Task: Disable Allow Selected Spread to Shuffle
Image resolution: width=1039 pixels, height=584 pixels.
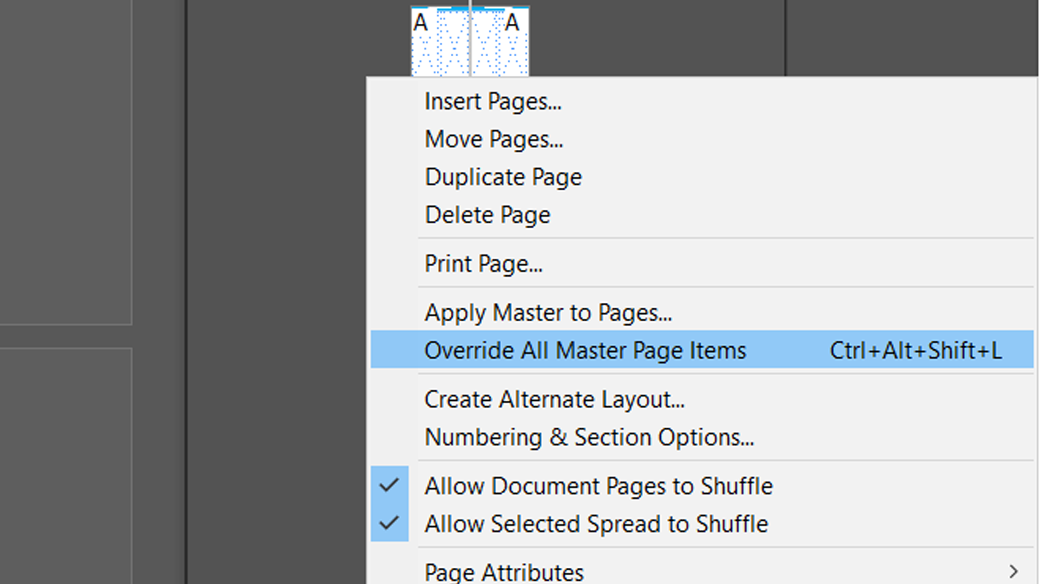Action: [x=596, y=523]
